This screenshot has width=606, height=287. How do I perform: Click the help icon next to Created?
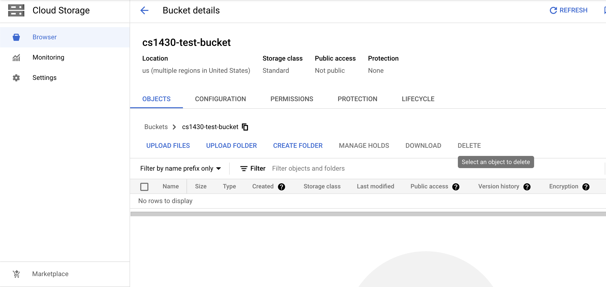[x=282, y=187]
